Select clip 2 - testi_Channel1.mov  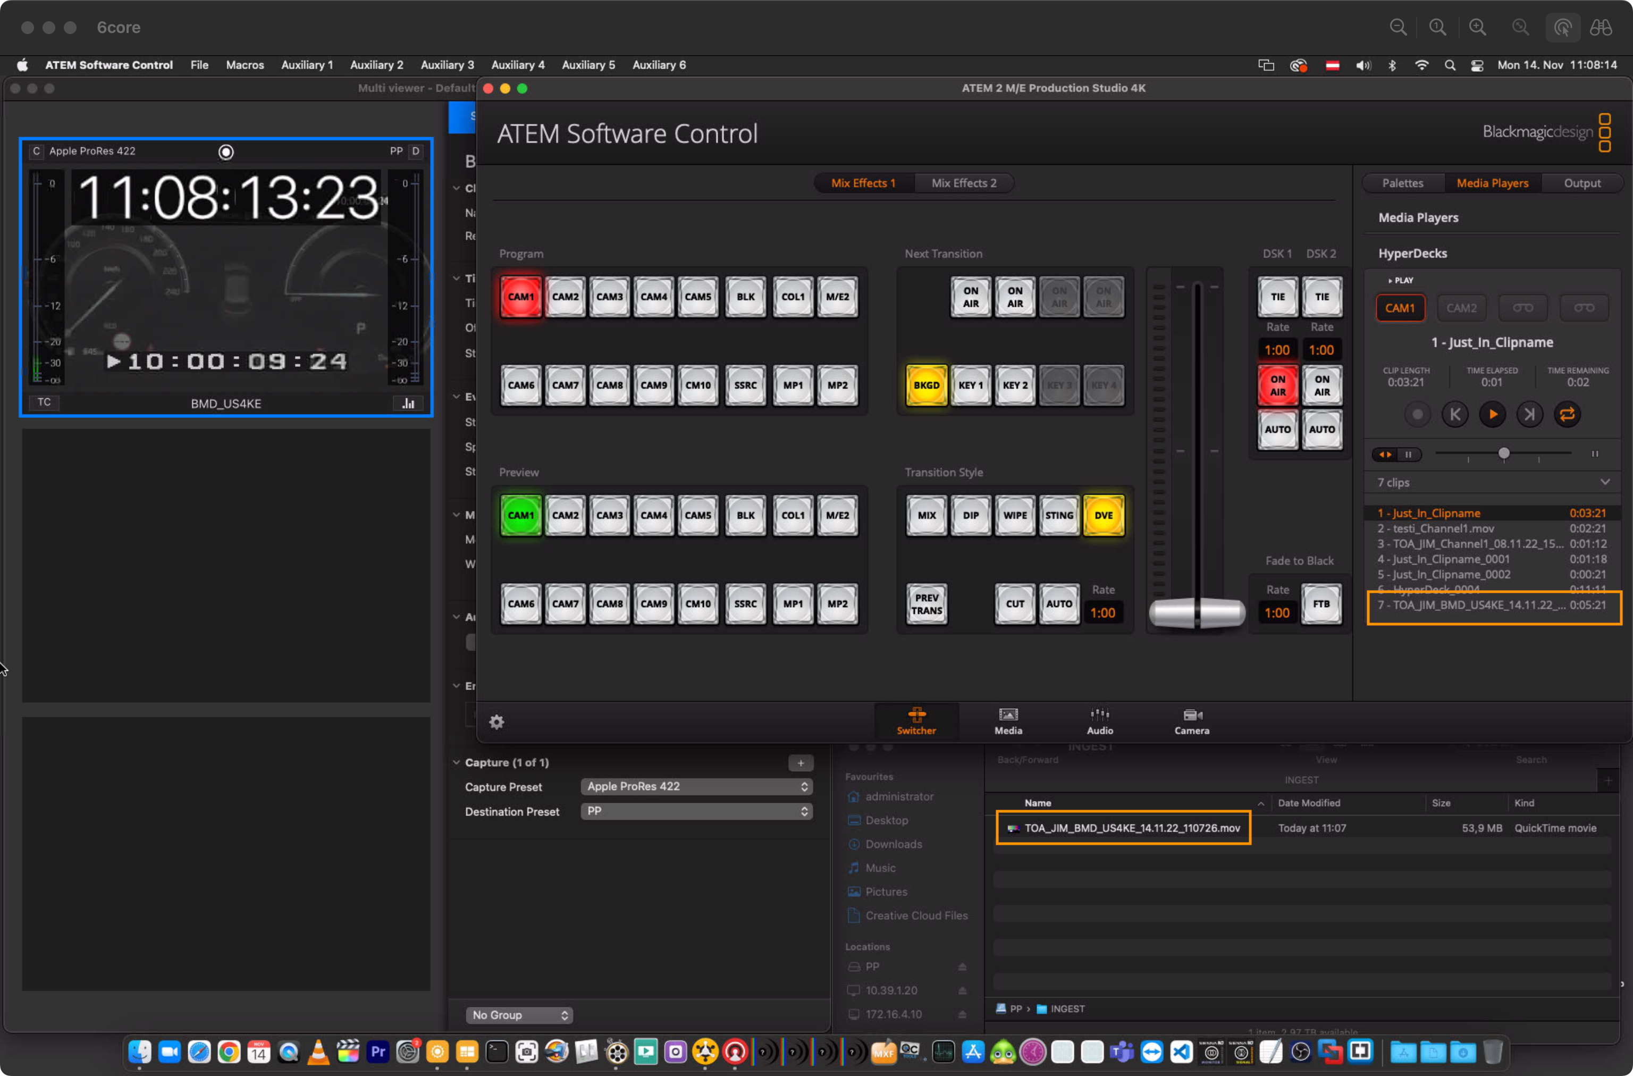(1492, 528)
